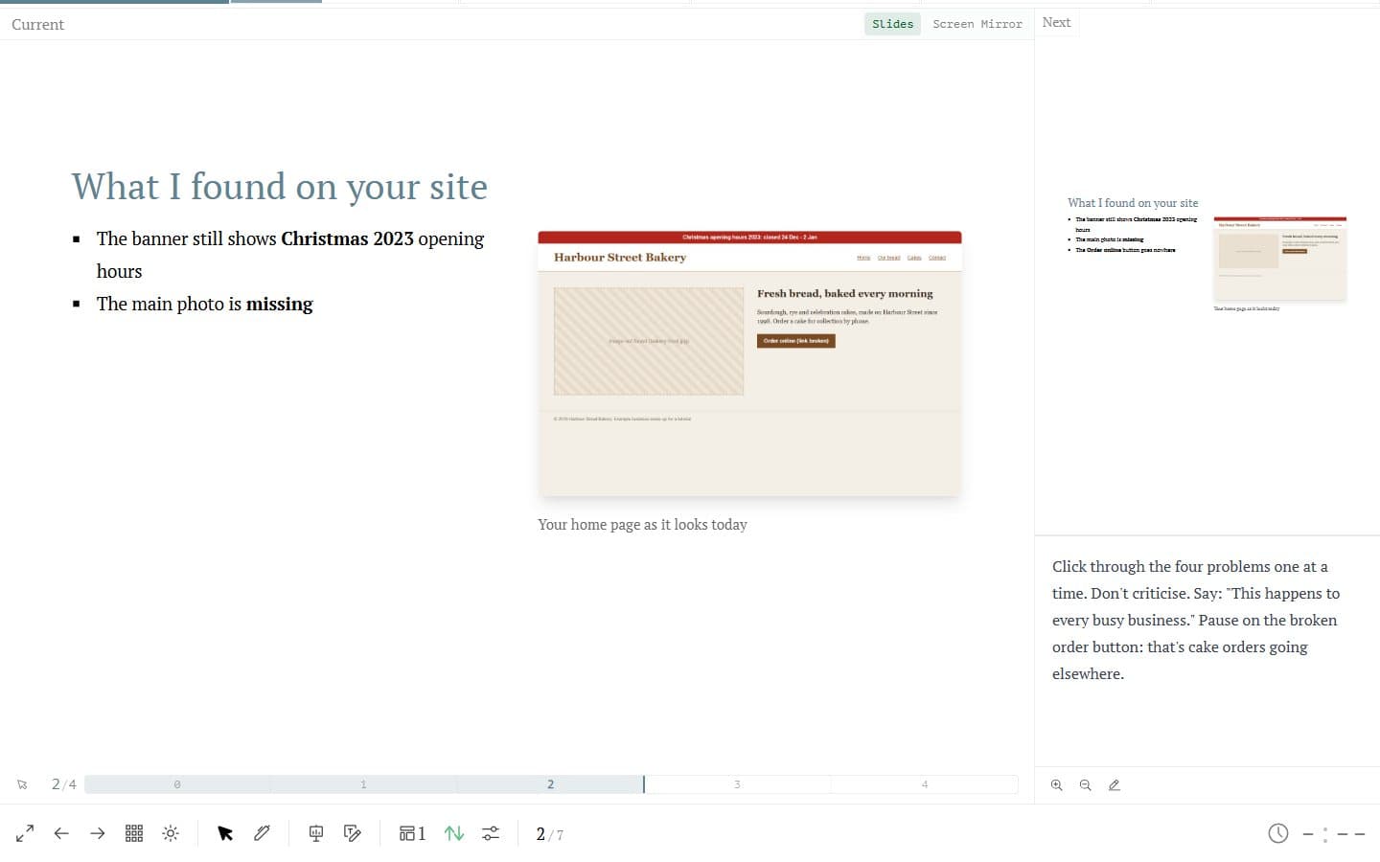Click the 'Your home page as it looks today' caption
This screenshot has height=862, width=1380.
[x=642, y=525]
